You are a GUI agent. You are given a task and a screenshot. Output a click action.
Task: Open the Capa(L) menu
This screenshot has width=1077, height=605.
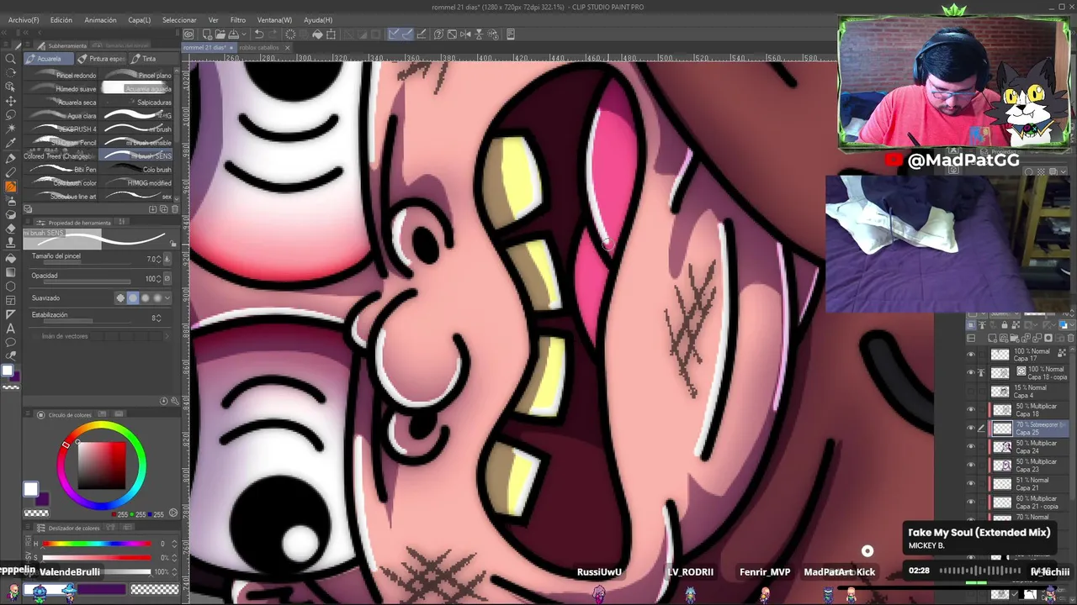point(139,19)
